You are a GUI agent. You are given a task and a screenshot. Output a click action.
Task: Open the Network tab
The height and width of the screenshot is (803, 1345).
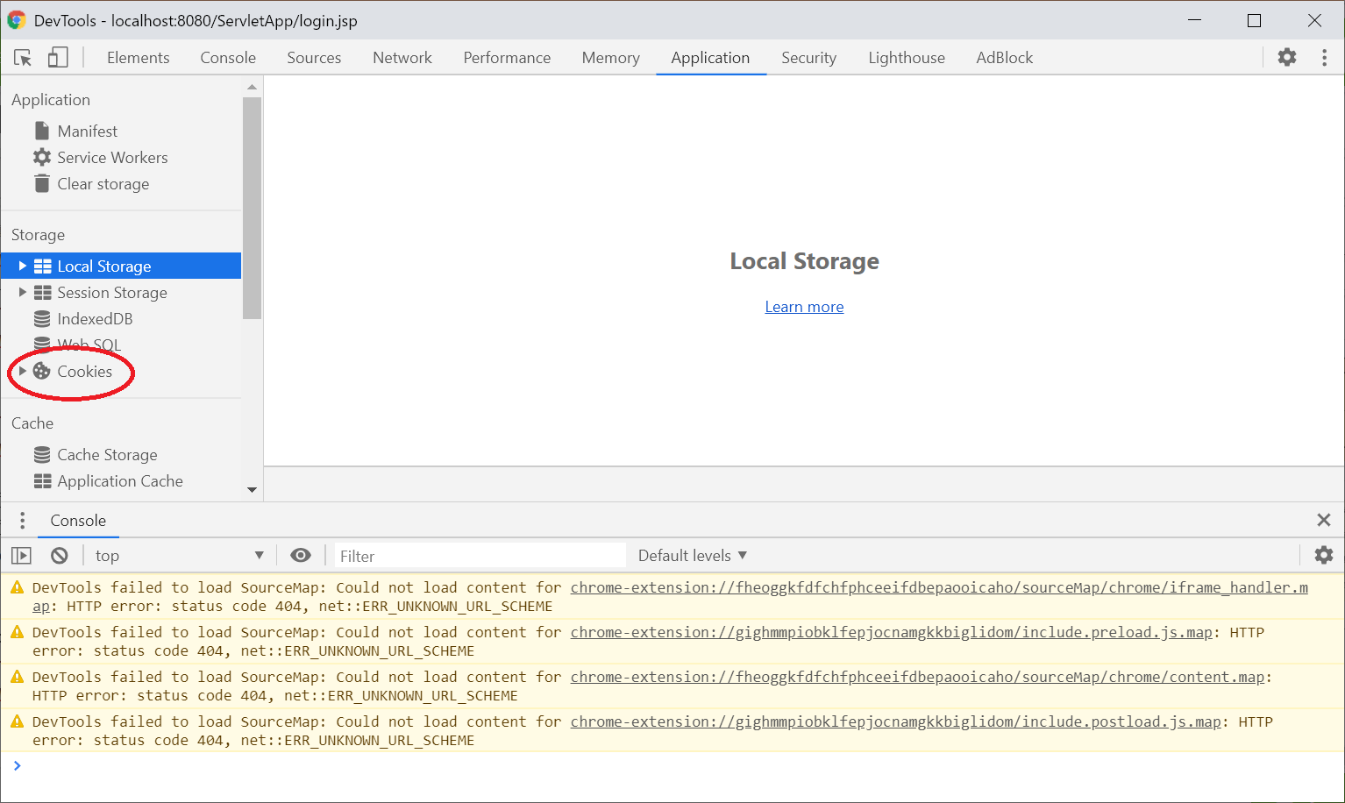tap(402, 58)
